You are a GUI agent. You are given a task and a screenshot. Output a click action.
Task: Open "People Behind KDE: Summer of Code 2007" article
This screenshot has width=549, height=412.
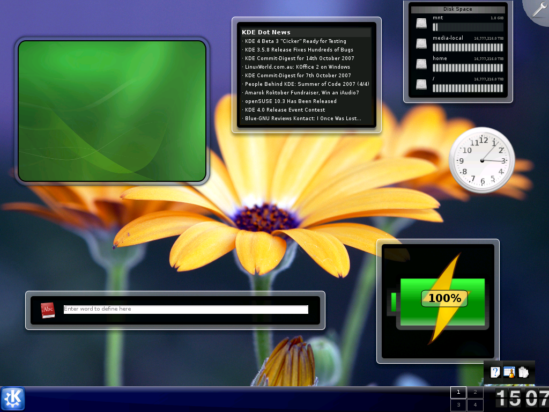tap(307, 84)
